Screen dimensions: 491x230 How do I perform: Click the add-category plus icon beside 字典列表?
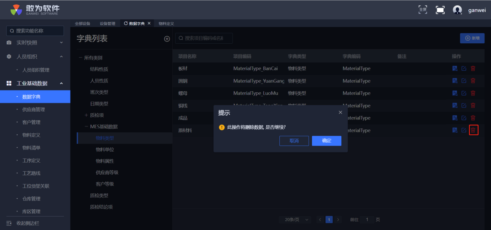tap(167, 39)
